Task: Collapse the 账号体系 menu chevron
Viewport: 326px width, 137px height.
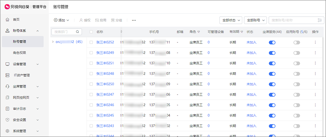Action: 38,31
